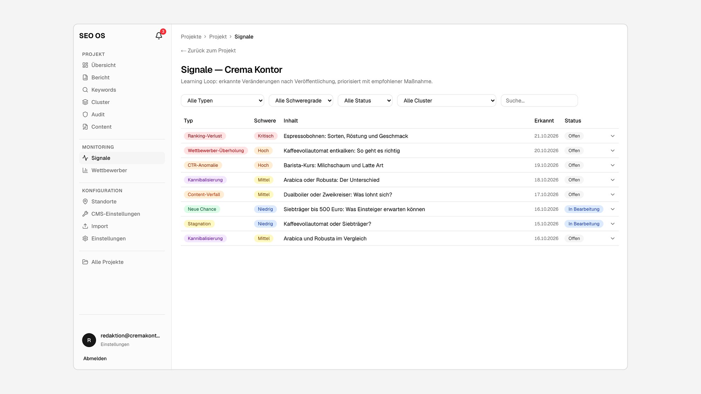
Task: Open the notifications bell icon
Action: (x=159, y=36)
